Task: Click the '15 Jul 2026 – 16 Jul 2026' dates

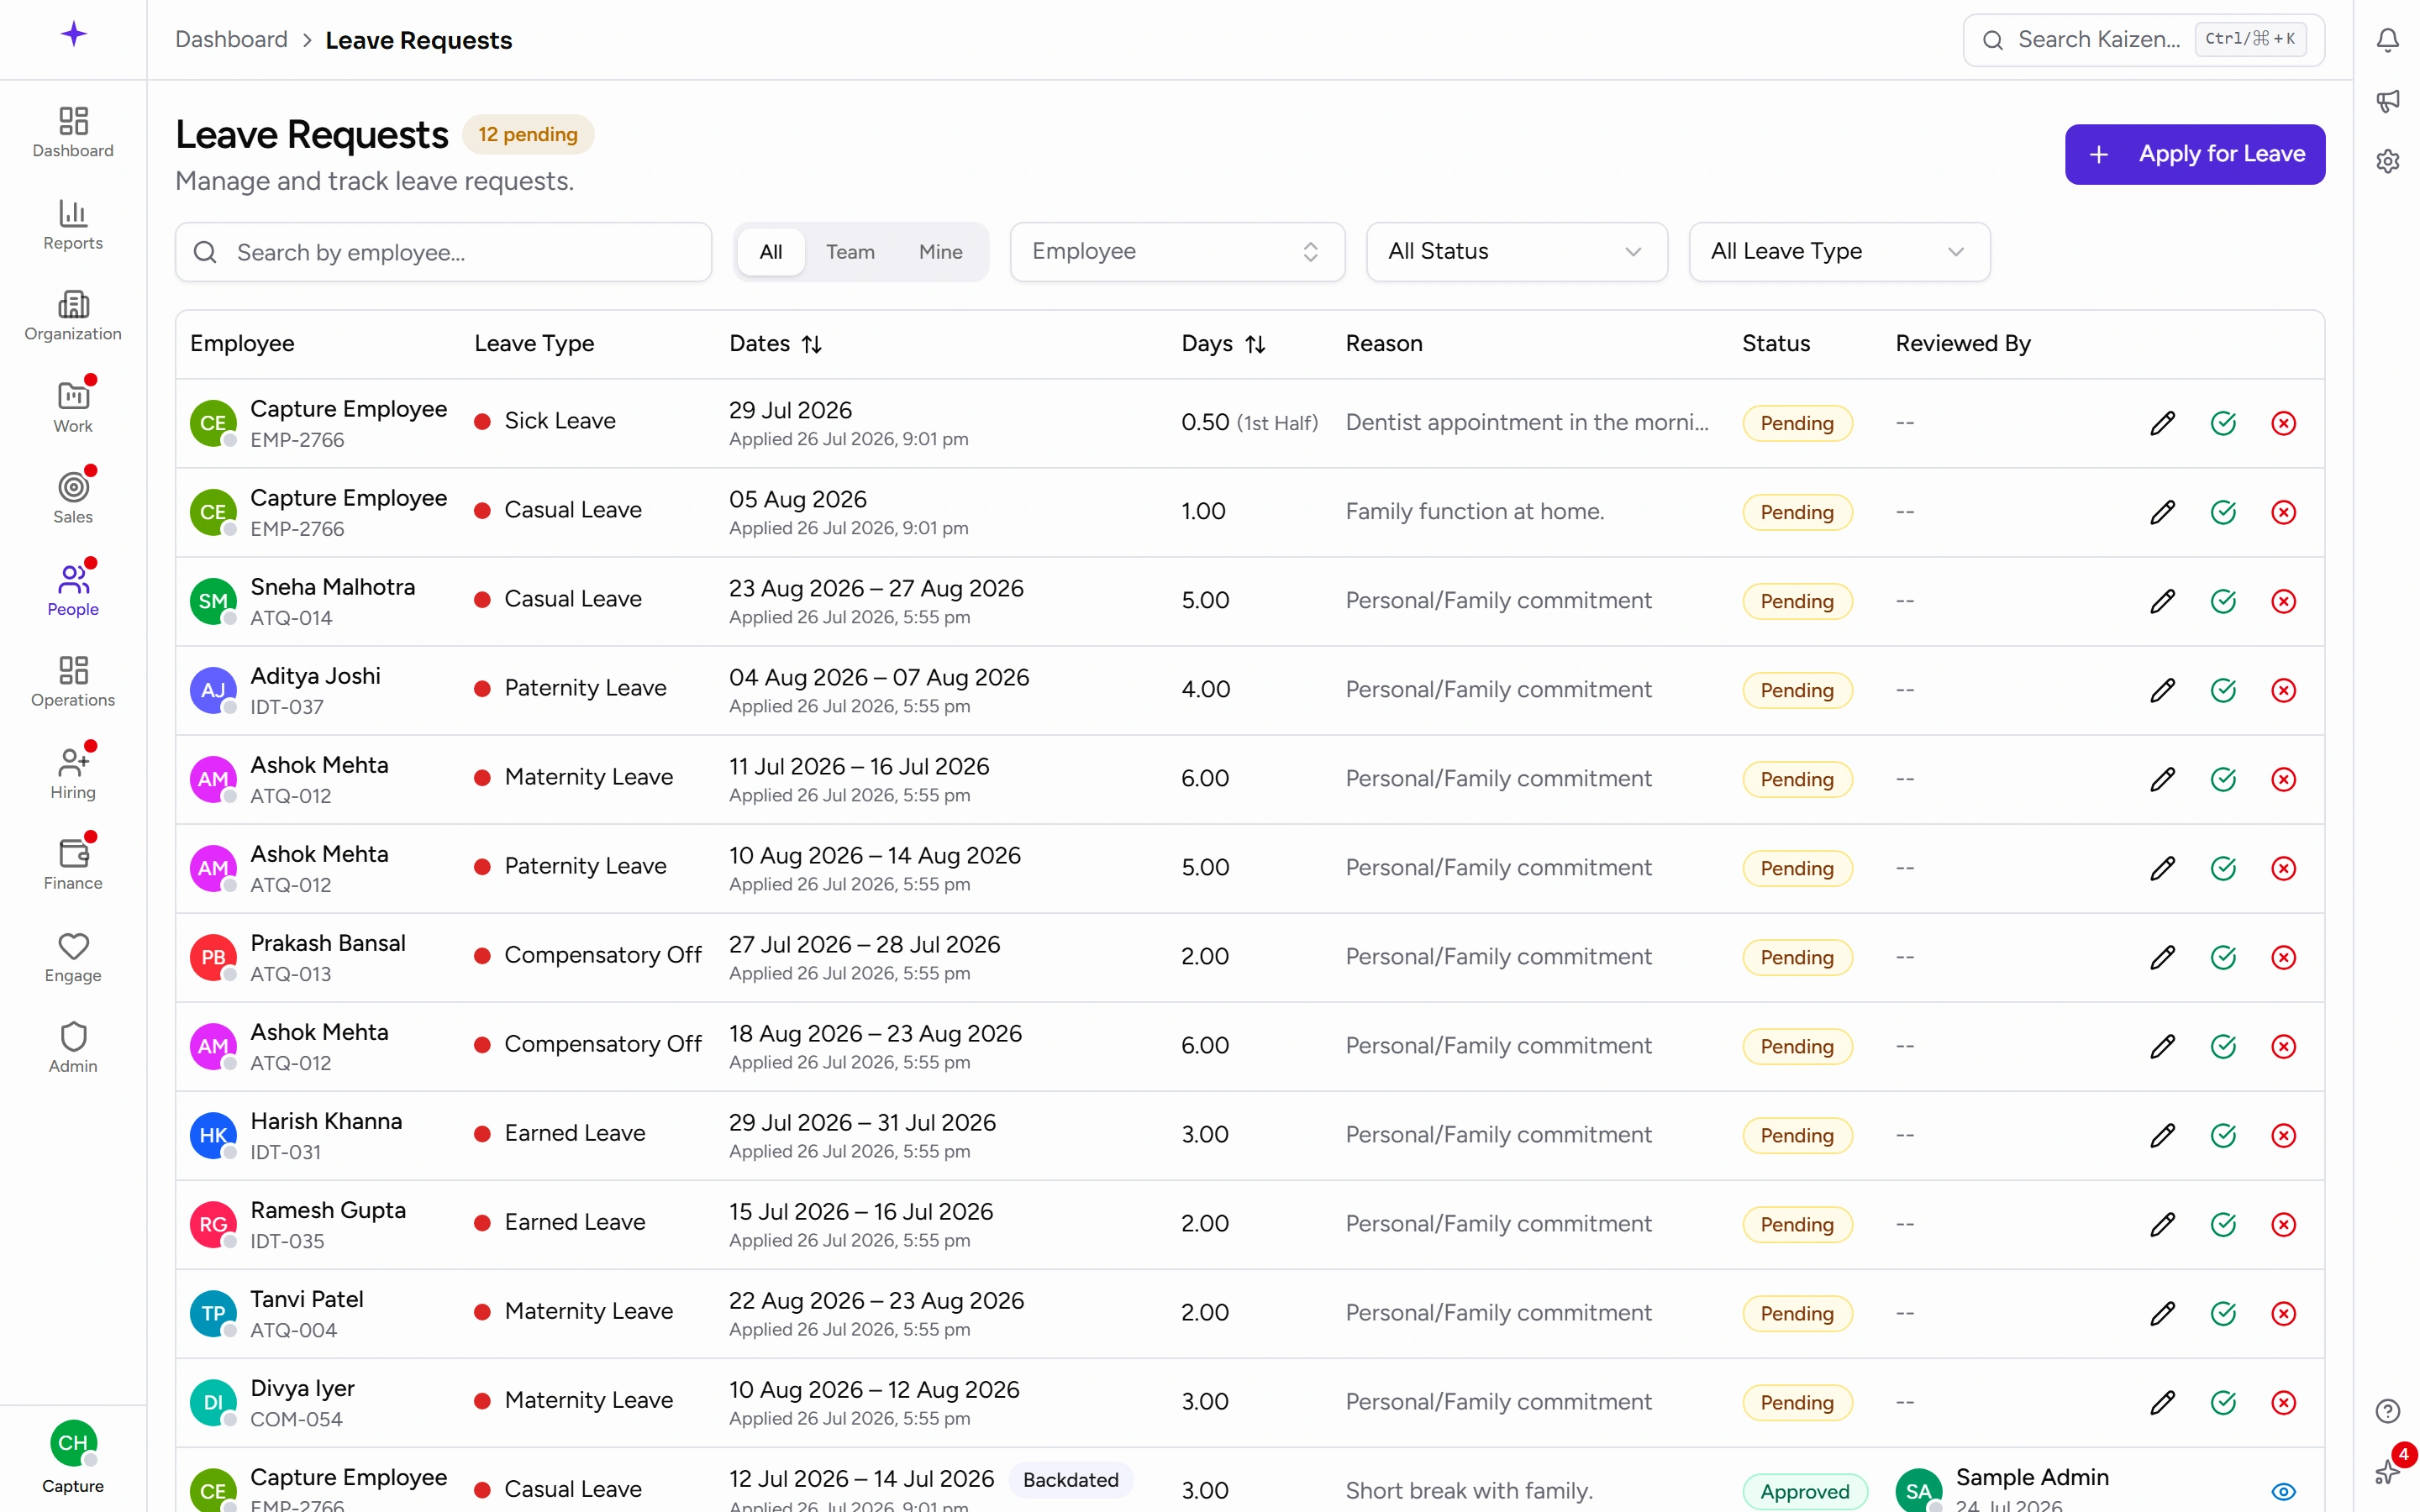Action: (x=860, y=1211)
